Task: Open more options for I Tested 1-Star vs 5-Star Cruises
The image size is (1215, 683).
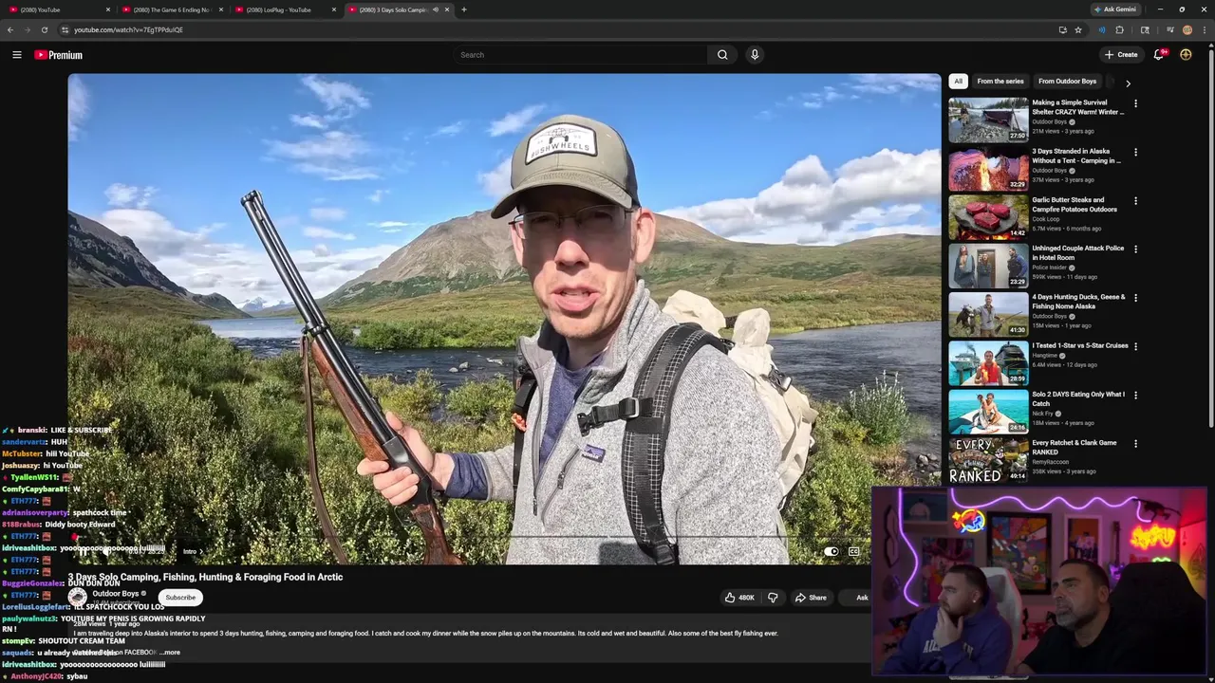Action: 1135,346
